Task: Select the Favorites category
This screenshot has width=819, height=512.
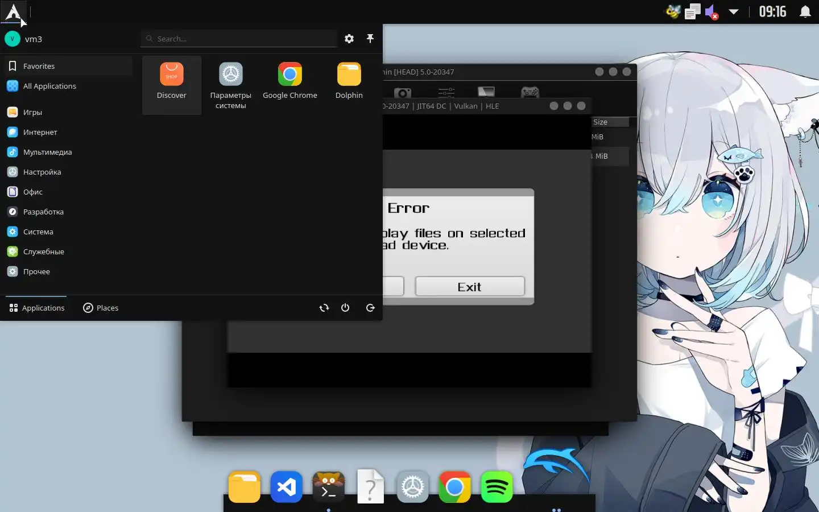Action: 68,66
